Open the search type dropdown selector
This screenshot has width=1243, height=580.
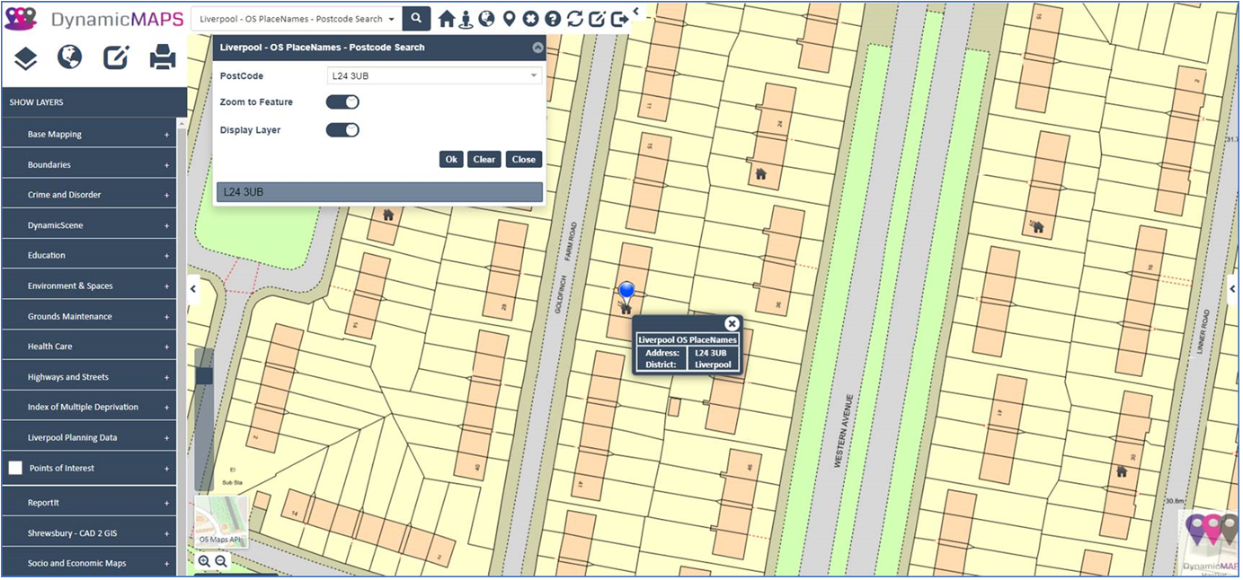tap(297, 18)
